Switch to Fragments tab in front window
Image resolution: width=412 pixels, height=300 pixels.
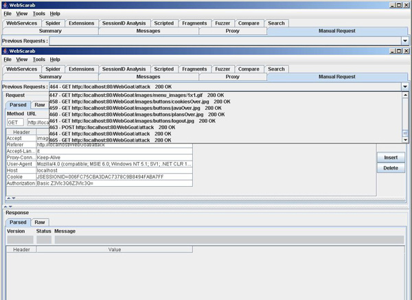[194, 69]
